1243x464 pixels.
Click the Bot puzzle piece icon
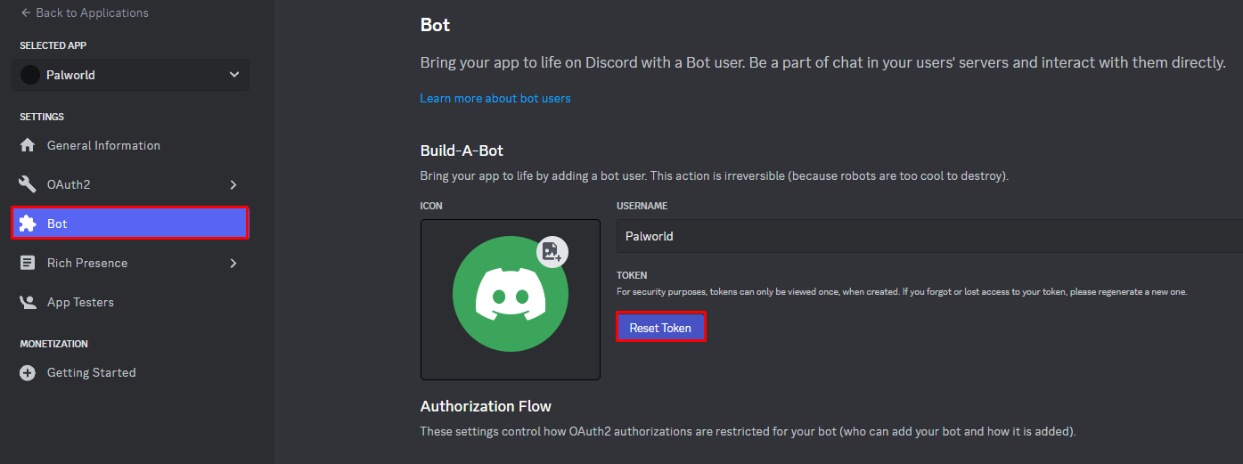tap(29, 224)
